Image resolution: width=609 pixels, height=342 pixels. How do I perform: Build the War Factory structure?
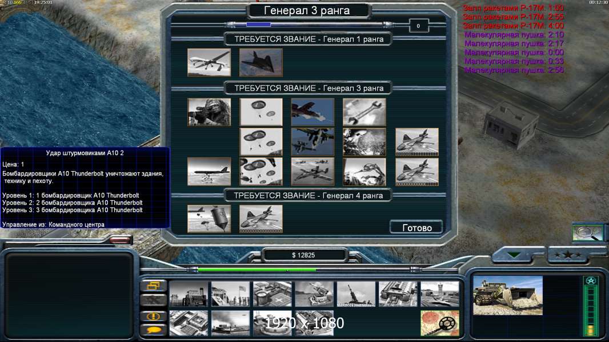(x=398, y=294)
